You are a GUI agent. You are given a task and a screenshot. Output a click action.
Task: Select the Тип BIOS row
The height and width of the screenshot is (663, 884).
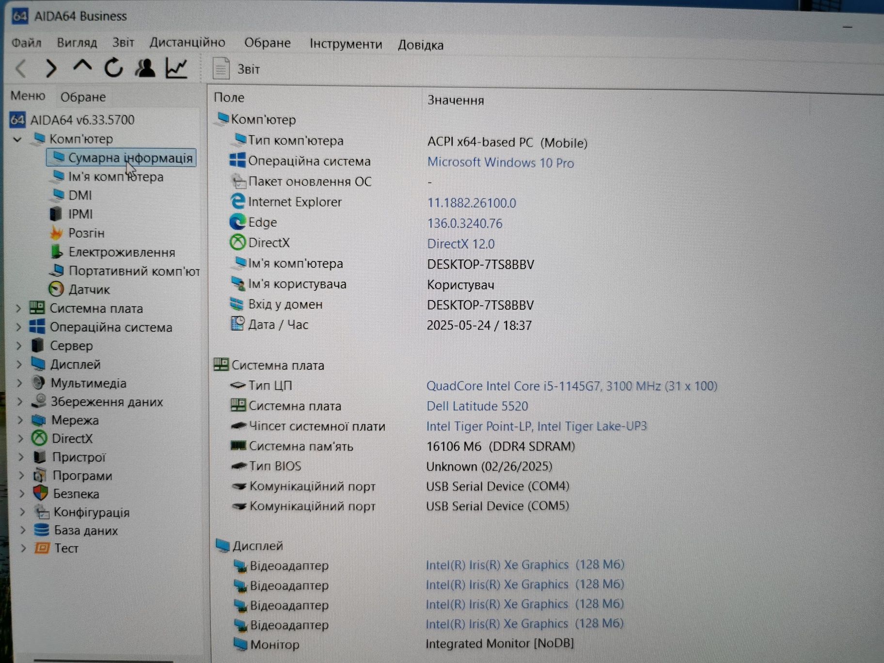393,466
